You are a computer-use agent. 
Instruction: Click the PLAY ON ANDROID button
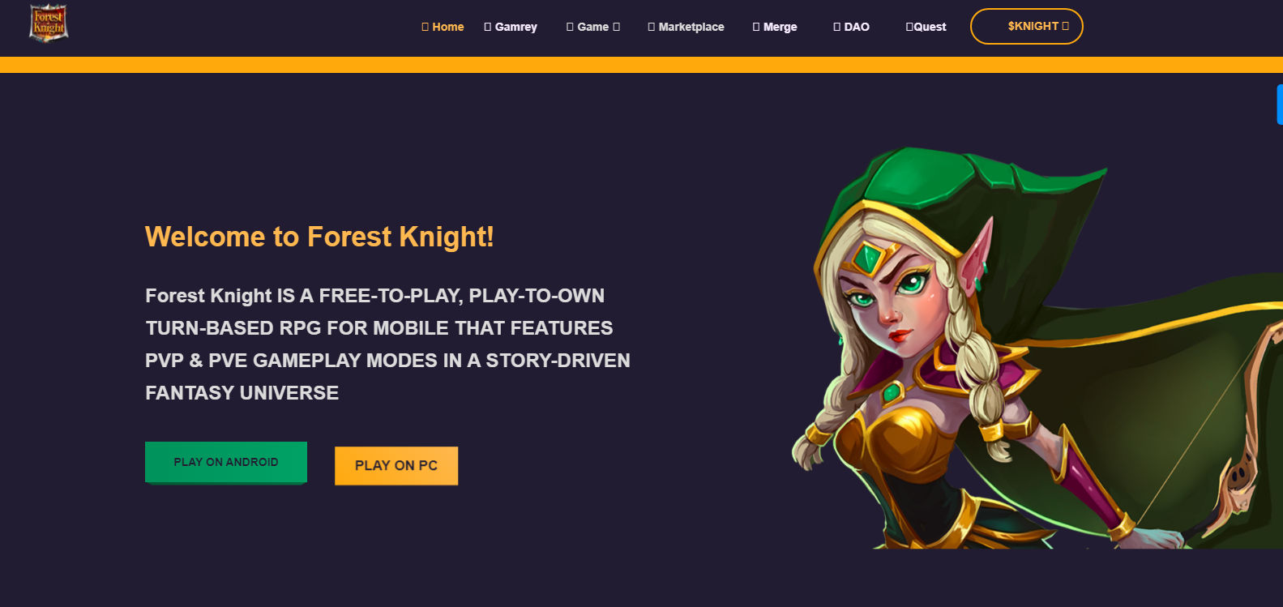point(226,462)
